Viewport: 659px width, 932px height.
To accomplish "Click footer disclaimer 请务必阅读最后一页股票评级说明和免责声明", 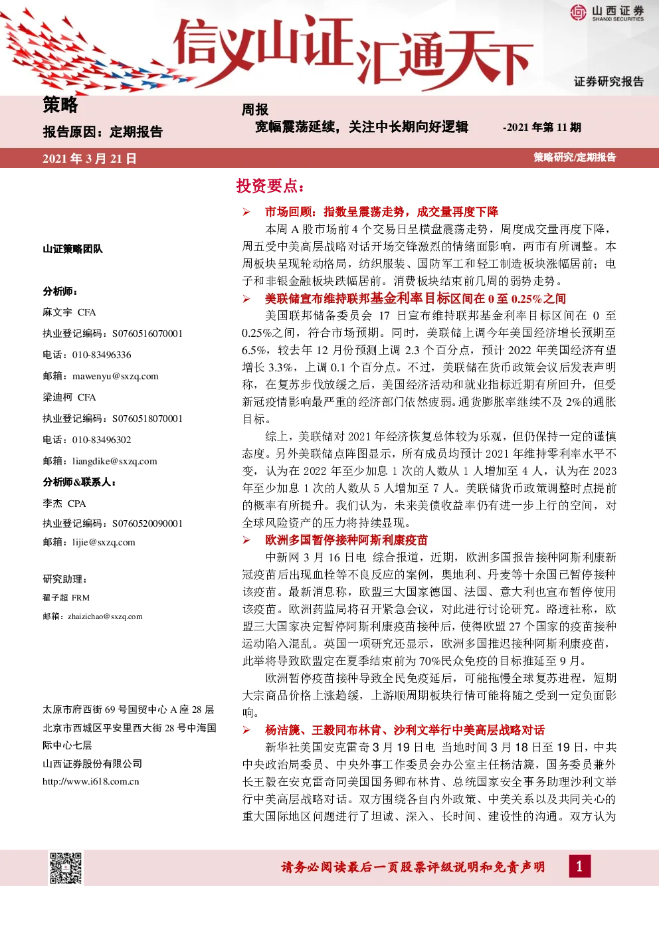I will (x=413, y=867).
